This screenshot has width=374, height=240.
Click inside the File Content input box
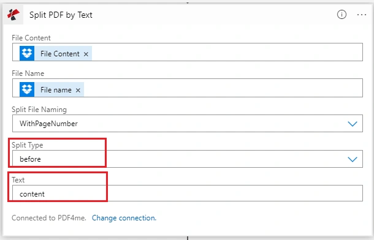pyautogui.click(x=188, y=52)
